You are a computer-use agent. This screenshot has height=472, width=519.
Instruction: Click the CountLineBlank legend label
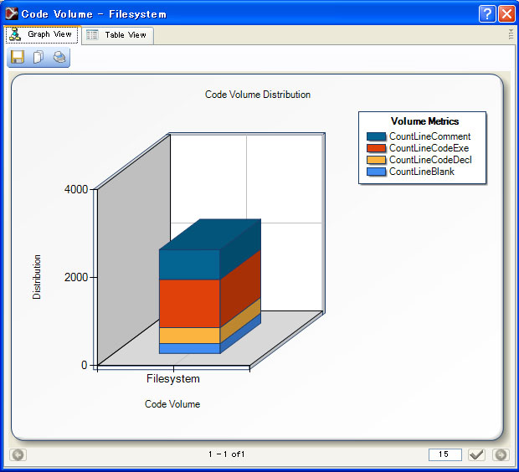coord(422,172)
